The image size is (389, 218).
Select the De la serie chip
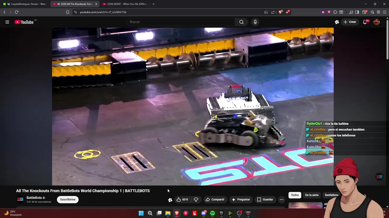click(x=312, y=195)
